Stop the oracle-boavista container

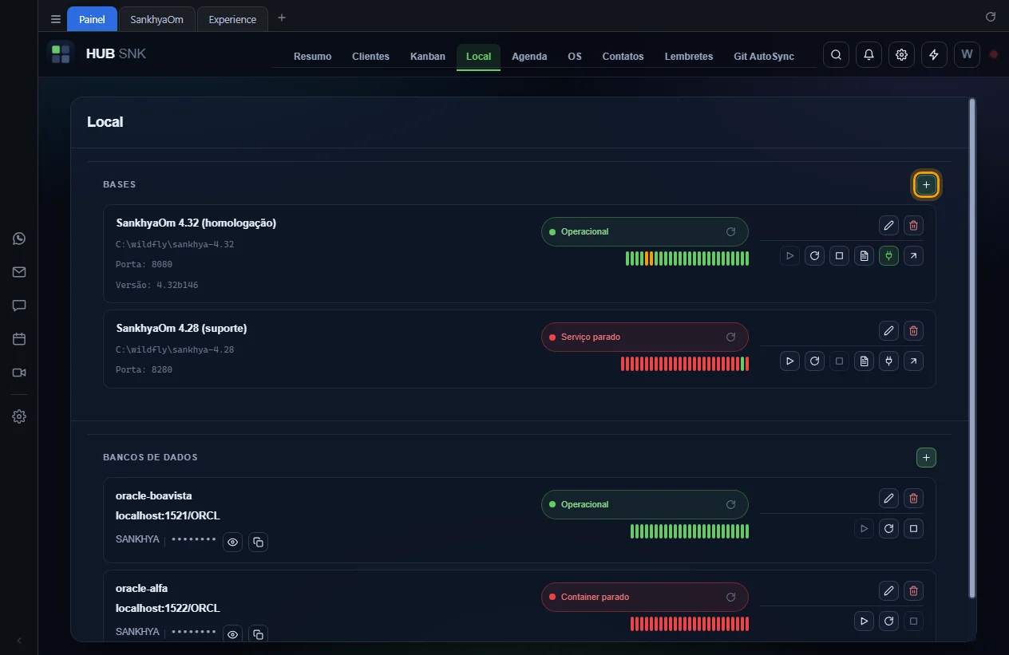point(914,528)
